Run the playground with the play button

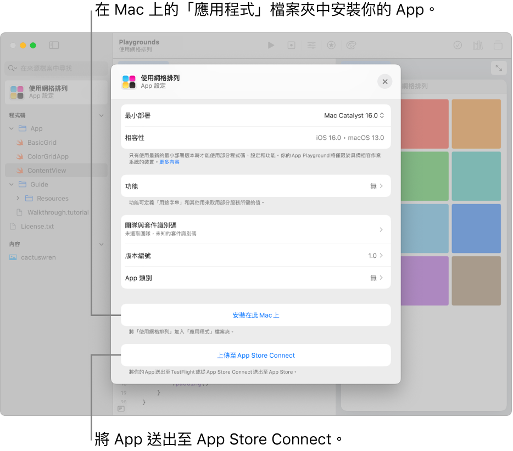click(x=271, y=45)
